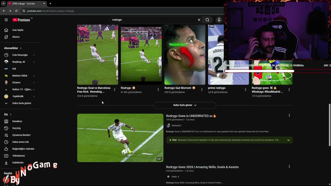Play the Rodrygo 61 Mn views short thumbnail
This screenshot has height=186, width=331.
click(141, 55)
